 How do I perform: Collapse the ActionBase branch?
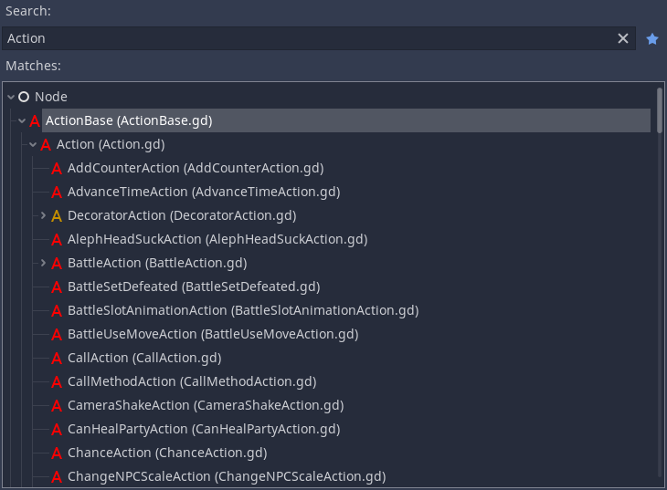[x=22, y=120]
